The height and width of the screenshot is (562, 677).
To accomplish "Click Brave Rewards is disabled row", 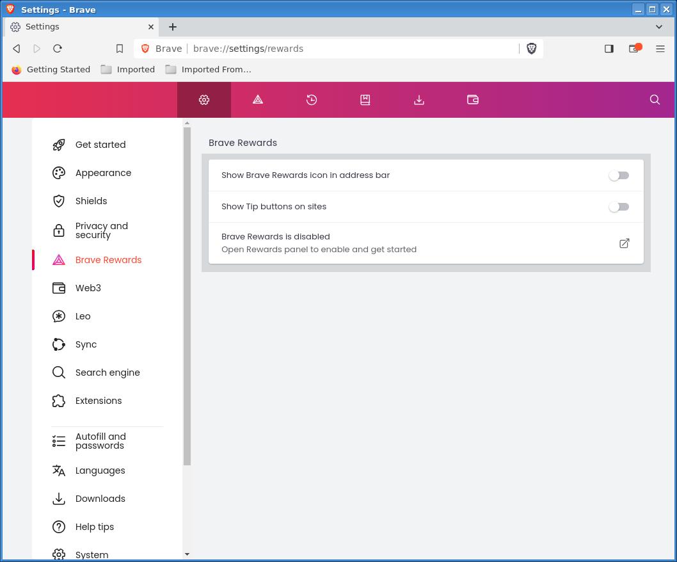I will click(426, 243).
